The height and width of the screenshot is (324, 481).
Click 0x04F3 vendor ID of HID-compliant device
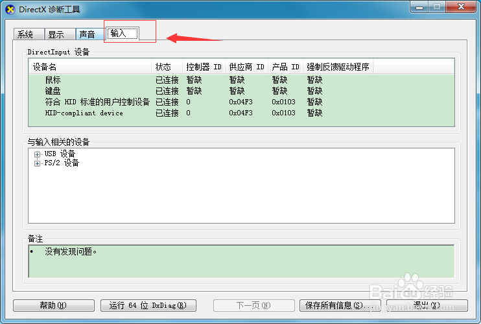pyautogui.click(x=240, y=113)
